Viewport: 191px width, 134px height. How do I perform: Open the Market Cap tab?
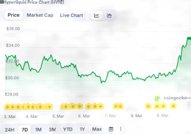click(40, 15)
